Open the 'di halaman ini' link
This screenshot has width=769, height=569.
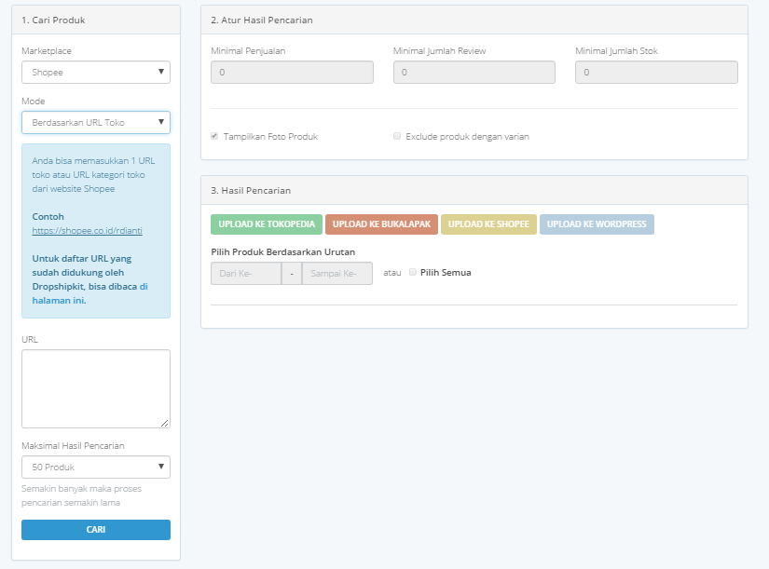[x=89, y=293]
